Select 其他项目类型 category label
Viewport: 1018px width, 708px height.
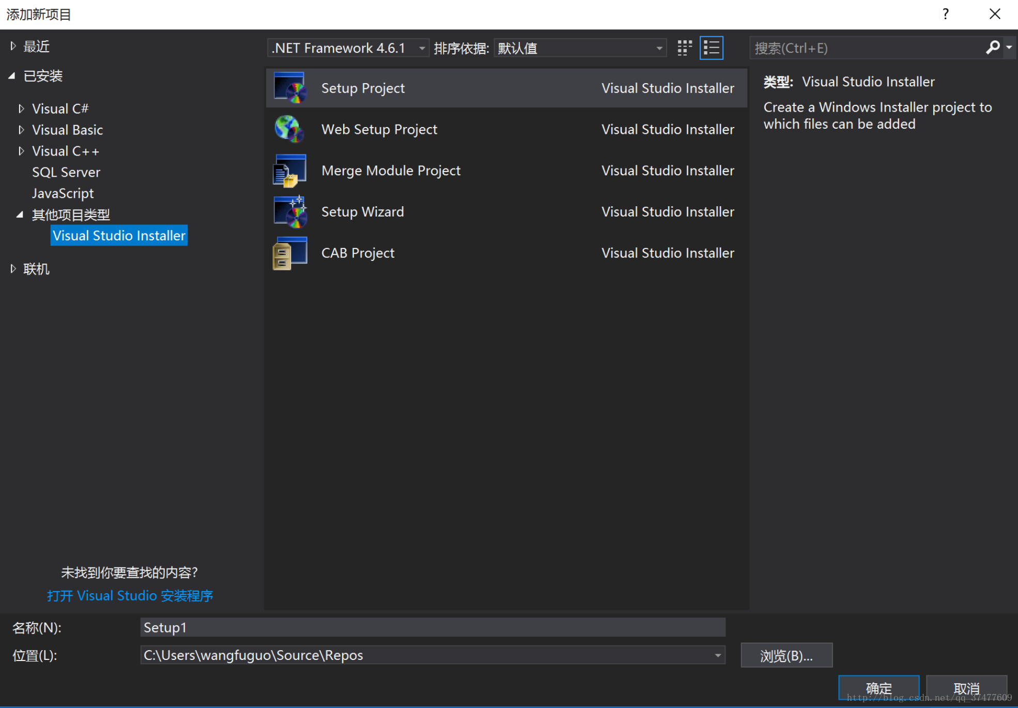[71, 214]
